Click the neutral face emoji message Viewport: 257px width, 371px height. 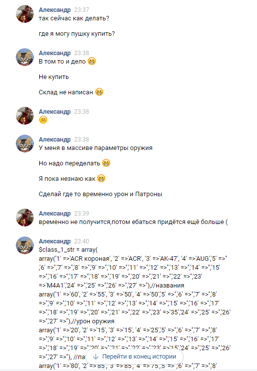(43, 120)
